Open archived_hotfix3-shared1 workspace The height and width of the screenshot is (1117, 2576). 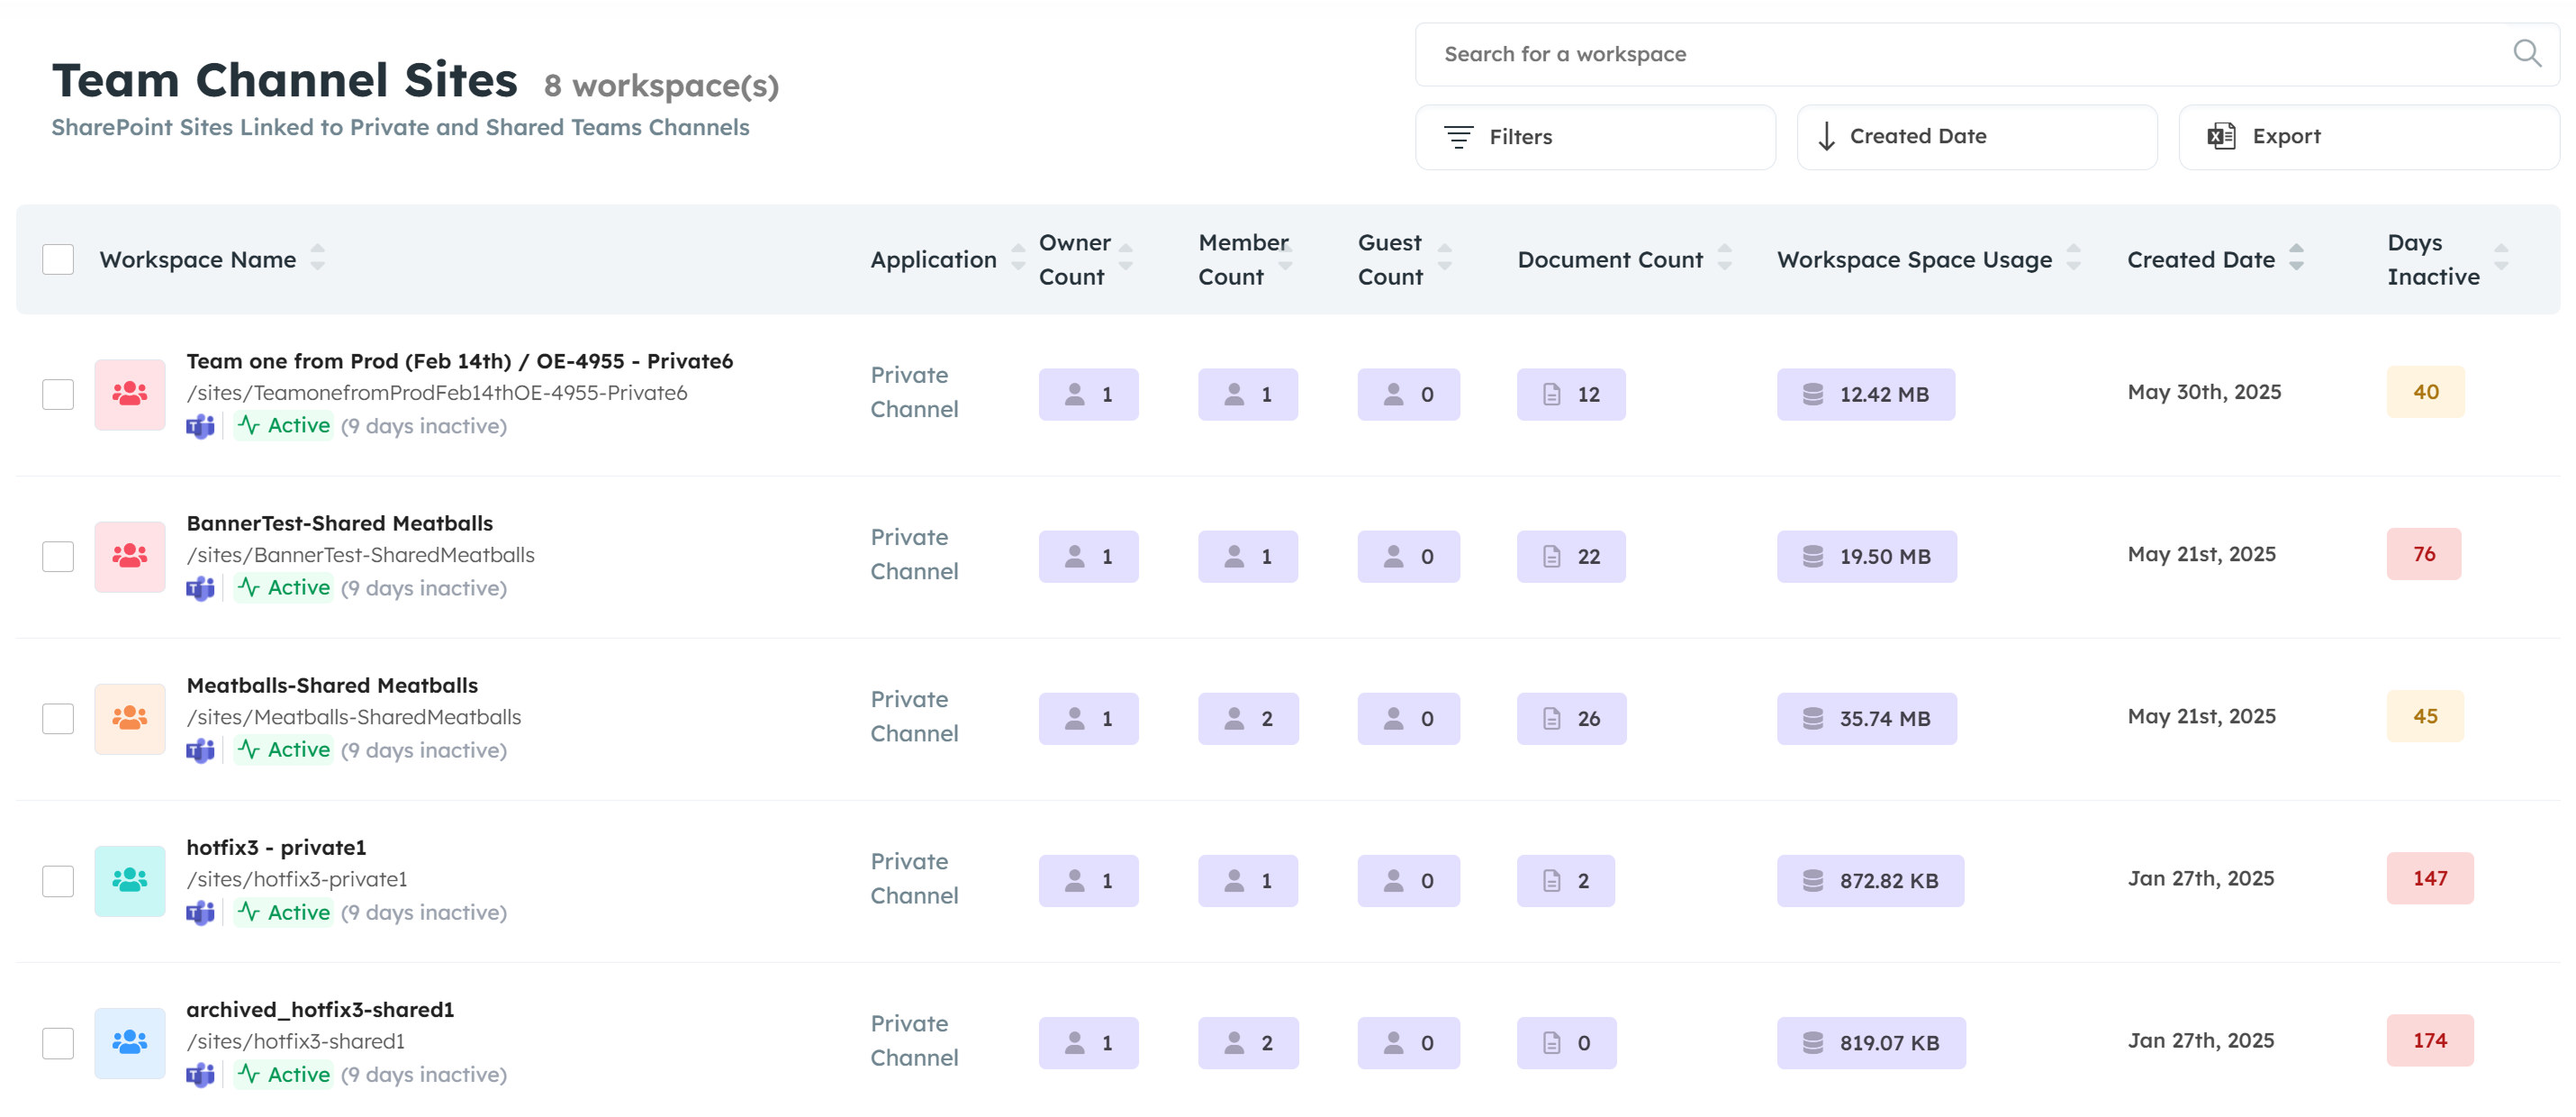pyautogui.click(x=320, y=1010)
